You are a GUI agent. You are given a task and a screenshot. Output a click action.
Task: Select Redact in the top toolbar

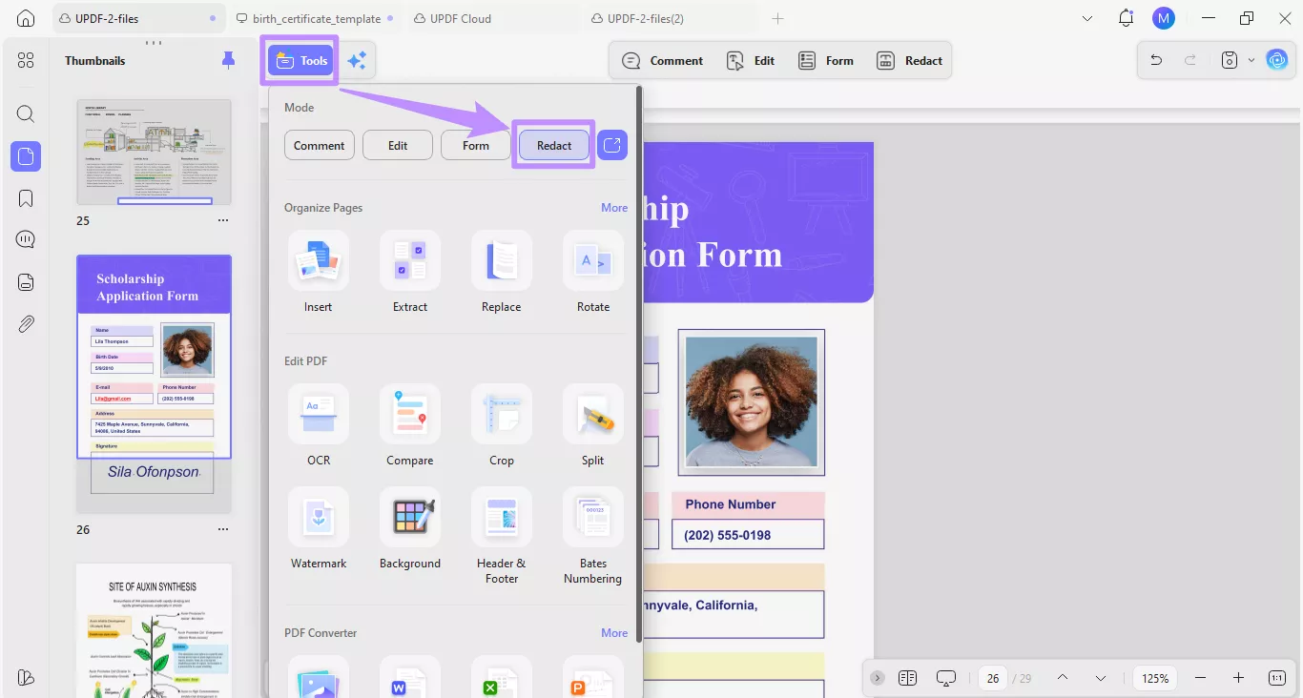[x=910, y=61]
